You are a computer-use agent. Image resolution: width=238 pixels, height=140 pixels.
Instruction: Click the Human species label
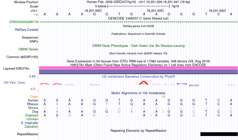pos(33,100)
